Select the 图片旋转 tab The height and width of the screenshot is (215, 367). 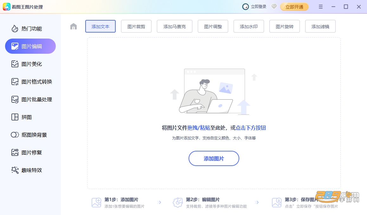coord(285,26)
